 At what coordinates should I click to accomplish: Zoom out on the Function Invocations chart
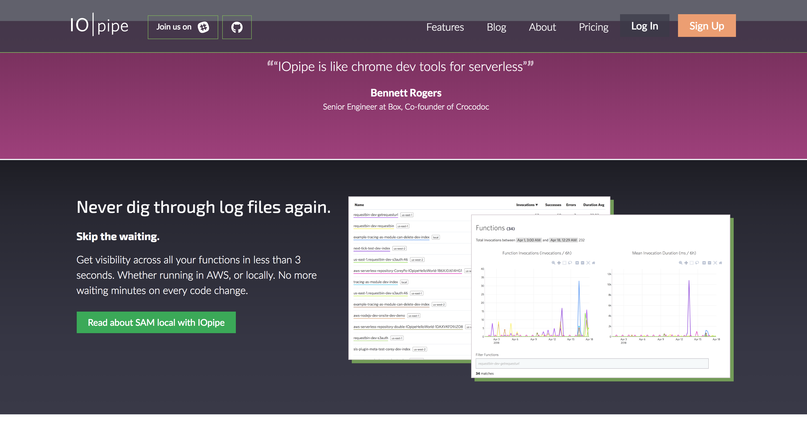tap(583, 263)
